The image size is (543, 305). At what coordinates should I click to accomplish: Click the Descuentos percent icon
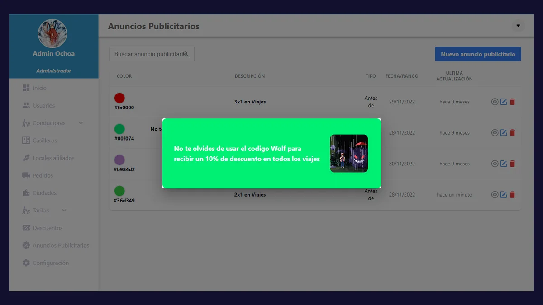pos(26,228)
